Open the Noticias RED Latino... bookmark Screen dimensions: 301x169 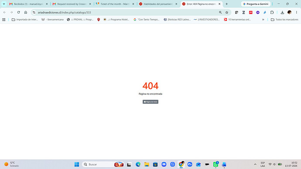pyautogui.click(x=177, y=20)
